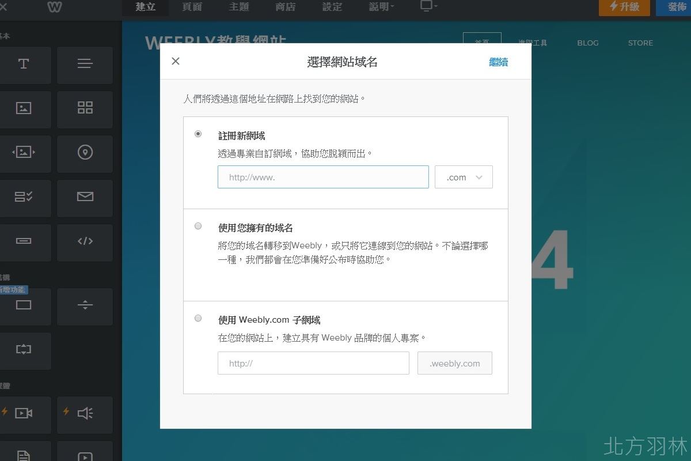Viewport: 691px width, 461px height.
Task: Switch to the 主題 tab
Action: click(x=239, y=7)
